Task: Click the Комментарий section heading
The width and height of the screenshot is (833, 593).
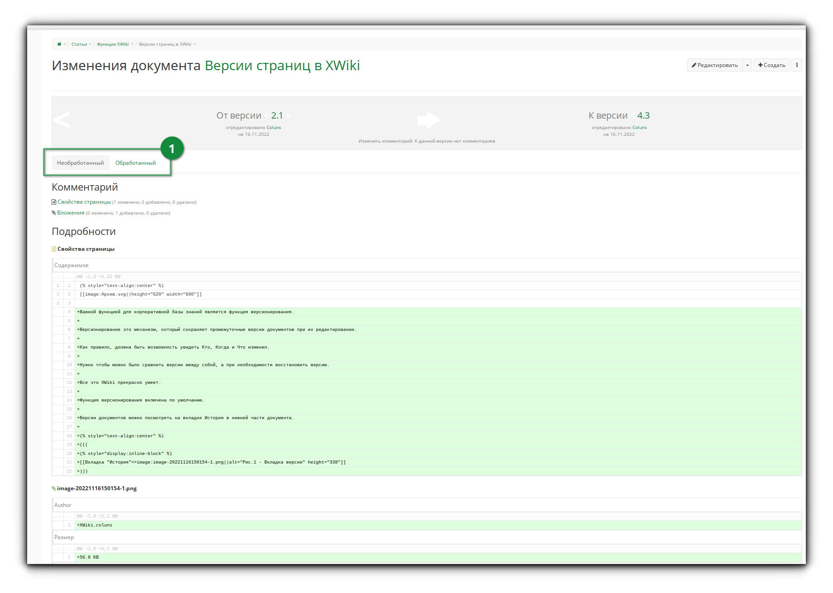Action: 85,187
